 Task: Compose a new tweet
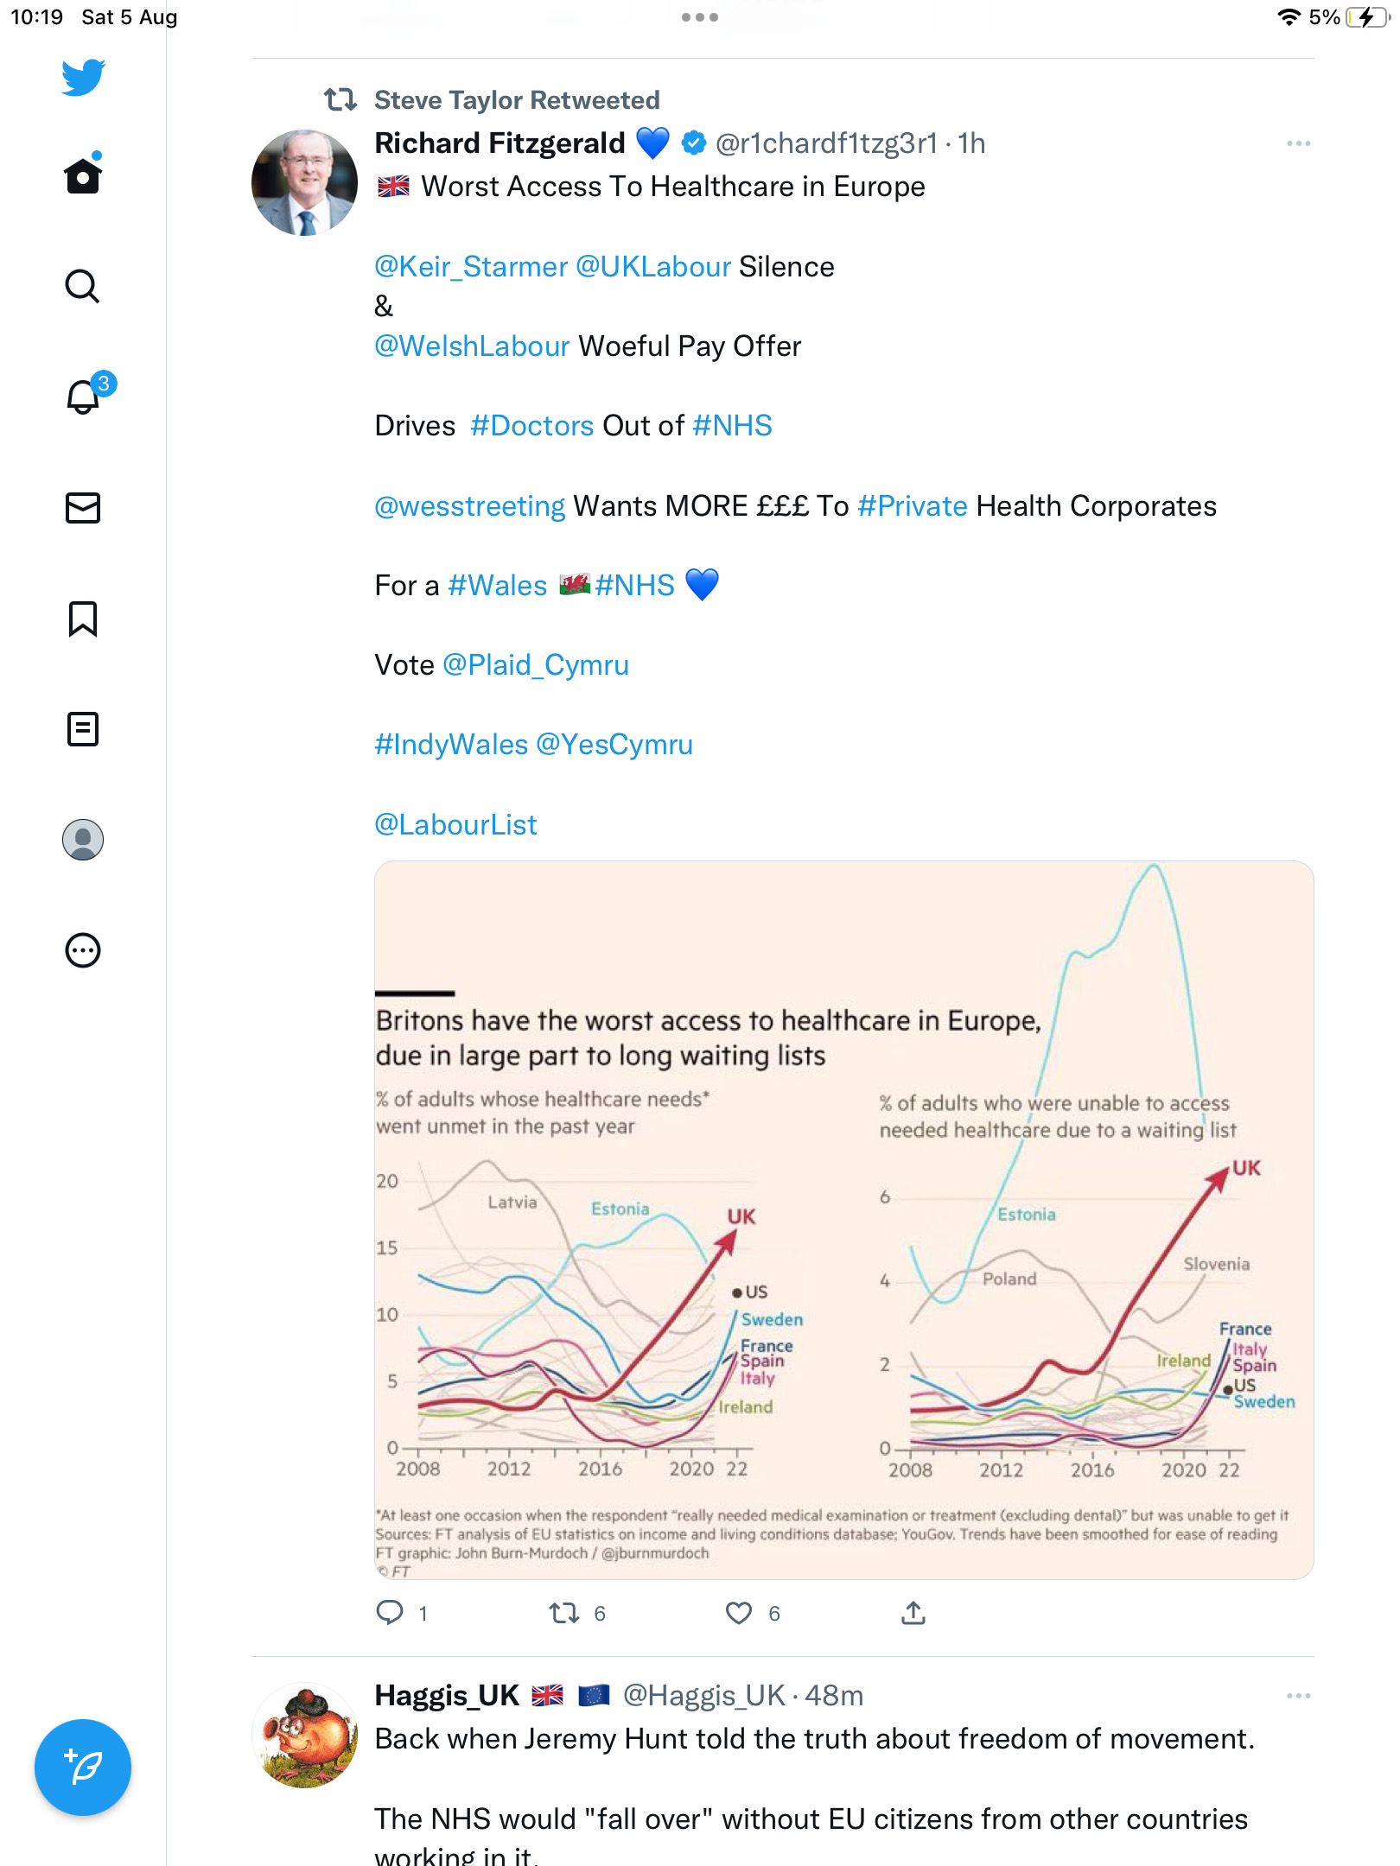[83, 1767]
